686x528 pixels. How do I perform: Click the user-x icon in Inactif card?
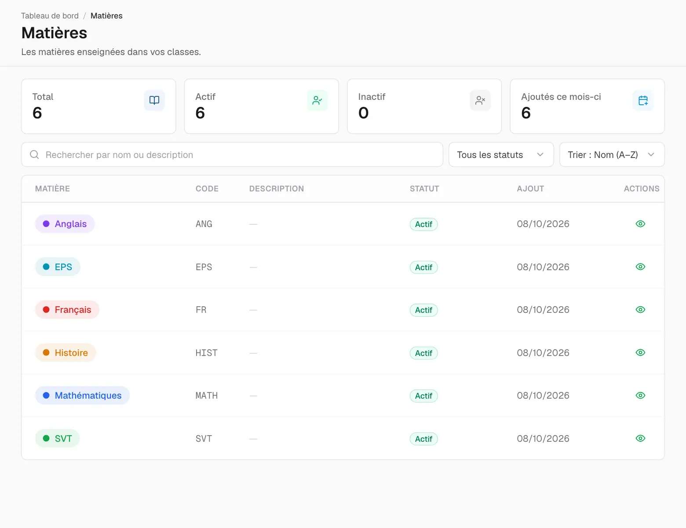click(x=480, y=100)
